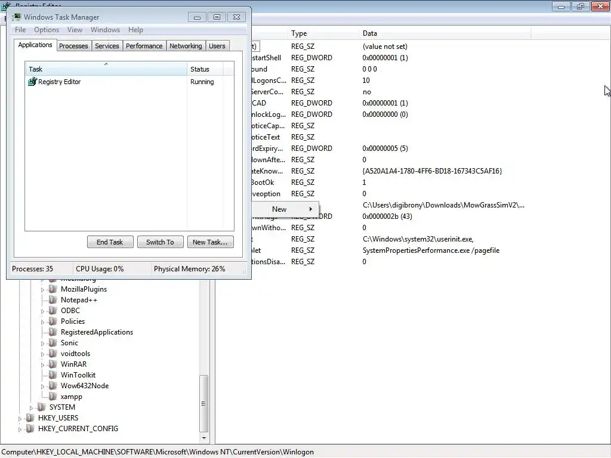Open Task Manager Windows menu
Image resolution: width=611 pixels, height=458 pixels.
[x=105, y=30]
